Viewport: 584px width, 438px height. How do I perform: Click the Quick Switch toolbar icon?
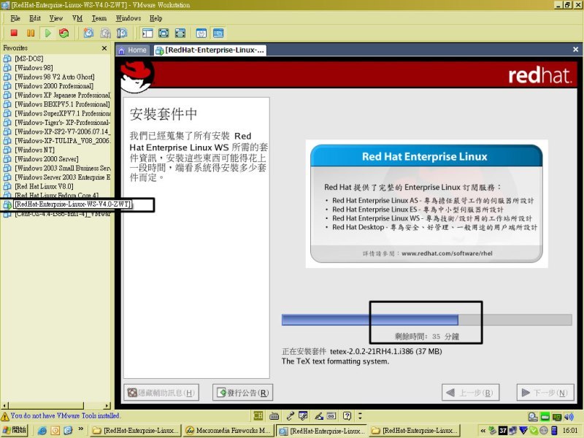click(180, 33)
